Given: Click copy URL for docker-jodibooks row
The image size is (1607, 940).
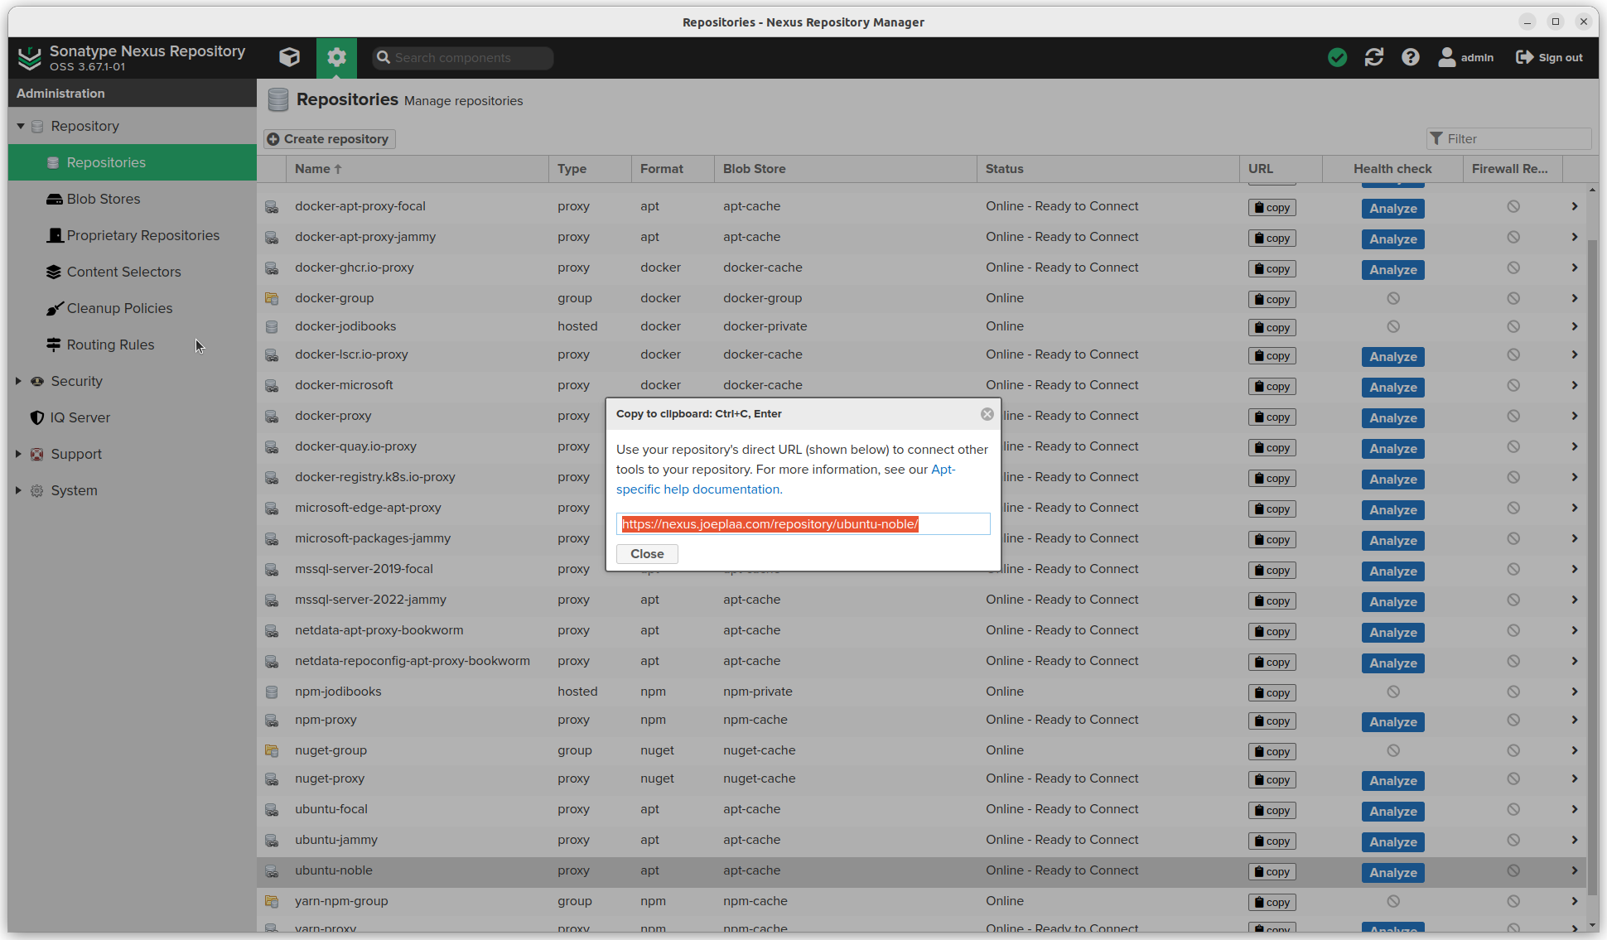Looking at the screenshot, I should point(1272,328).
